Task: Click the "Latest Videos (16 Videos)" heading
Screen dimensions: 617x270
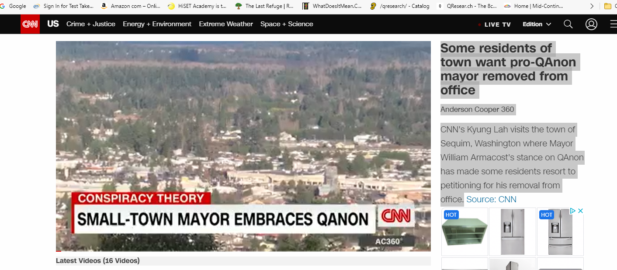Action: tap(98, 261)
